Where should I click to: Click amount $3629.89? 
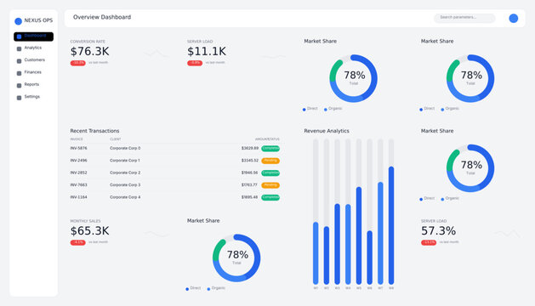250,149
